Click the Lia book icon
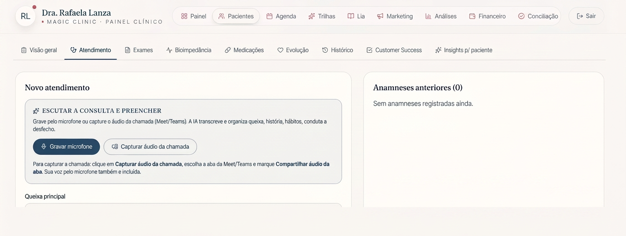The width and height of the screenshot is (626, 236). point(351,16)
